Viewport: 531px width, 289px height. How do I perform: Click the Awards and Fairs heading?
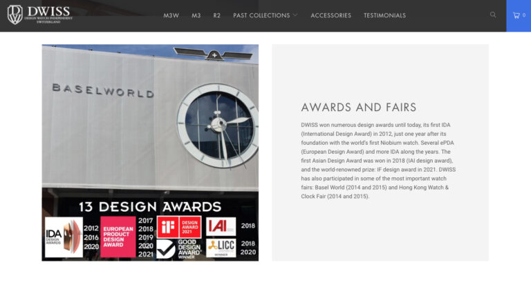(x=359, y=107)
